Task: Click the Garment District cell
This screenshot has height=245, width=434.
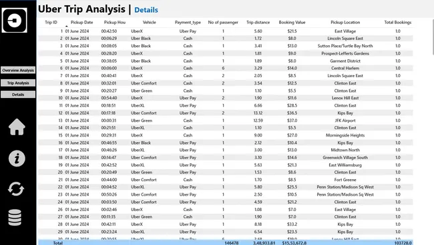Action: pyautogui.click(x=345, y=61)
